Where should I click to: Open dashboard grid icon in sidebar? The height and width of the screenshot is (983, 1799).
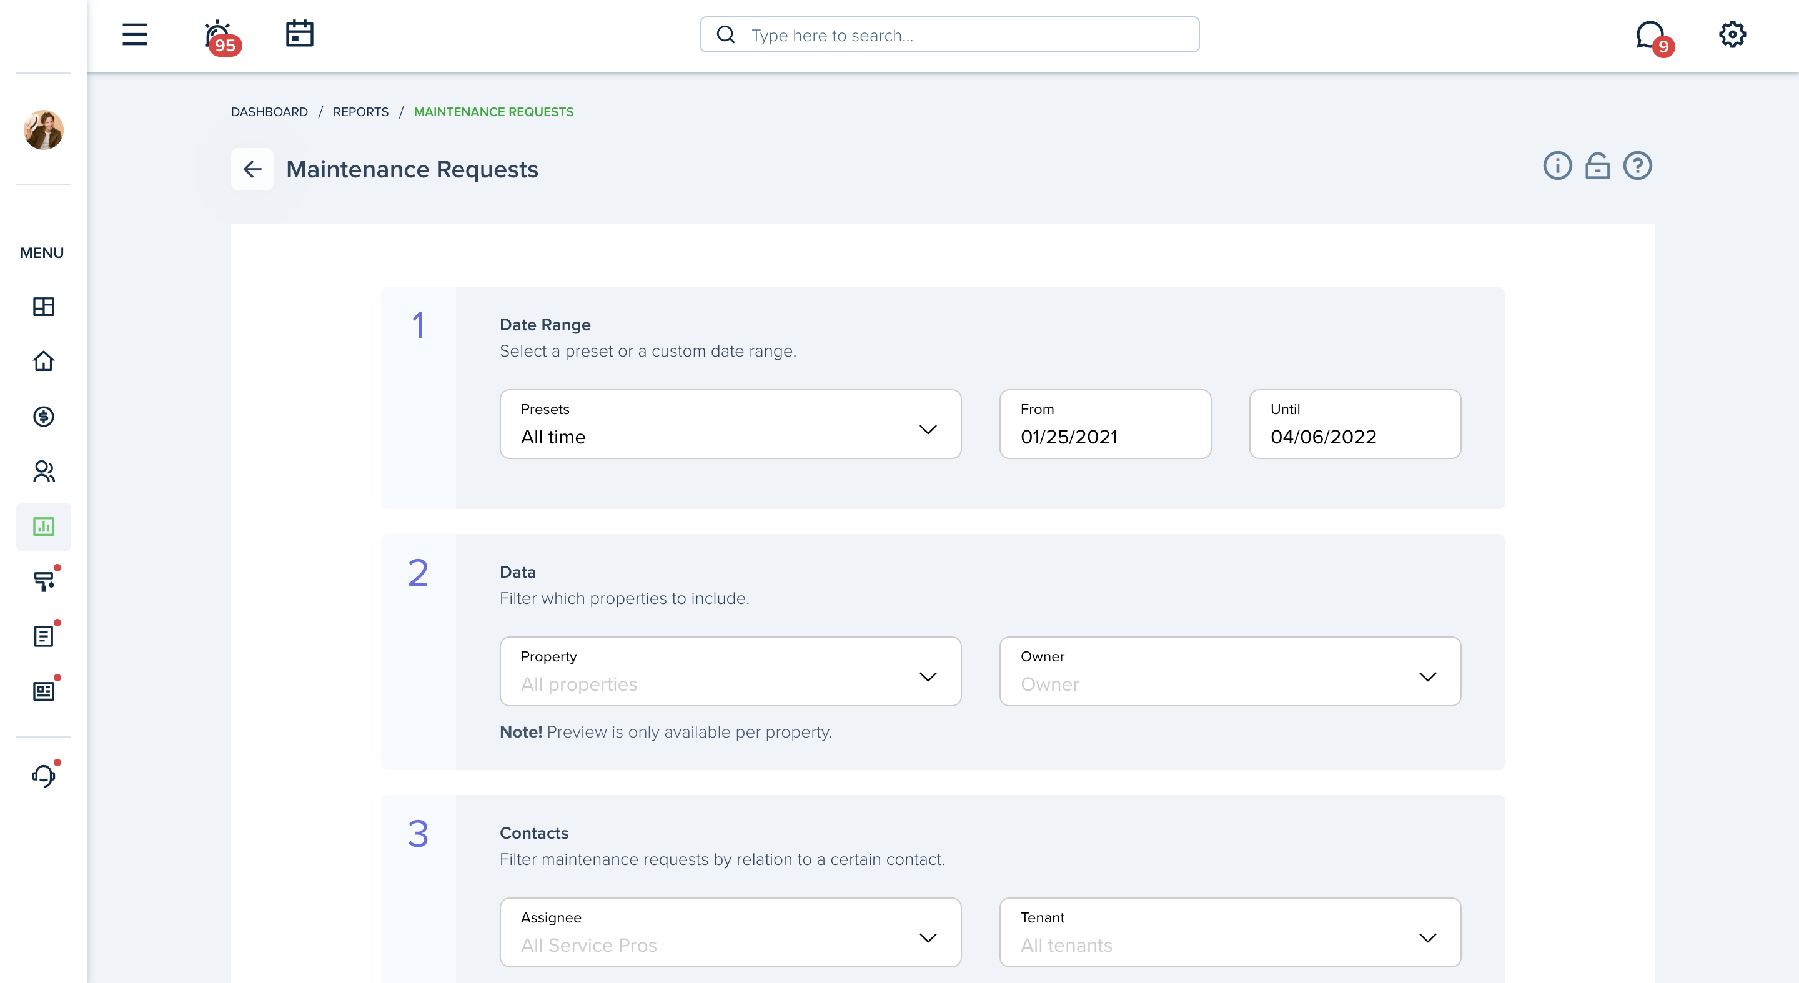[x=43, y=307]
